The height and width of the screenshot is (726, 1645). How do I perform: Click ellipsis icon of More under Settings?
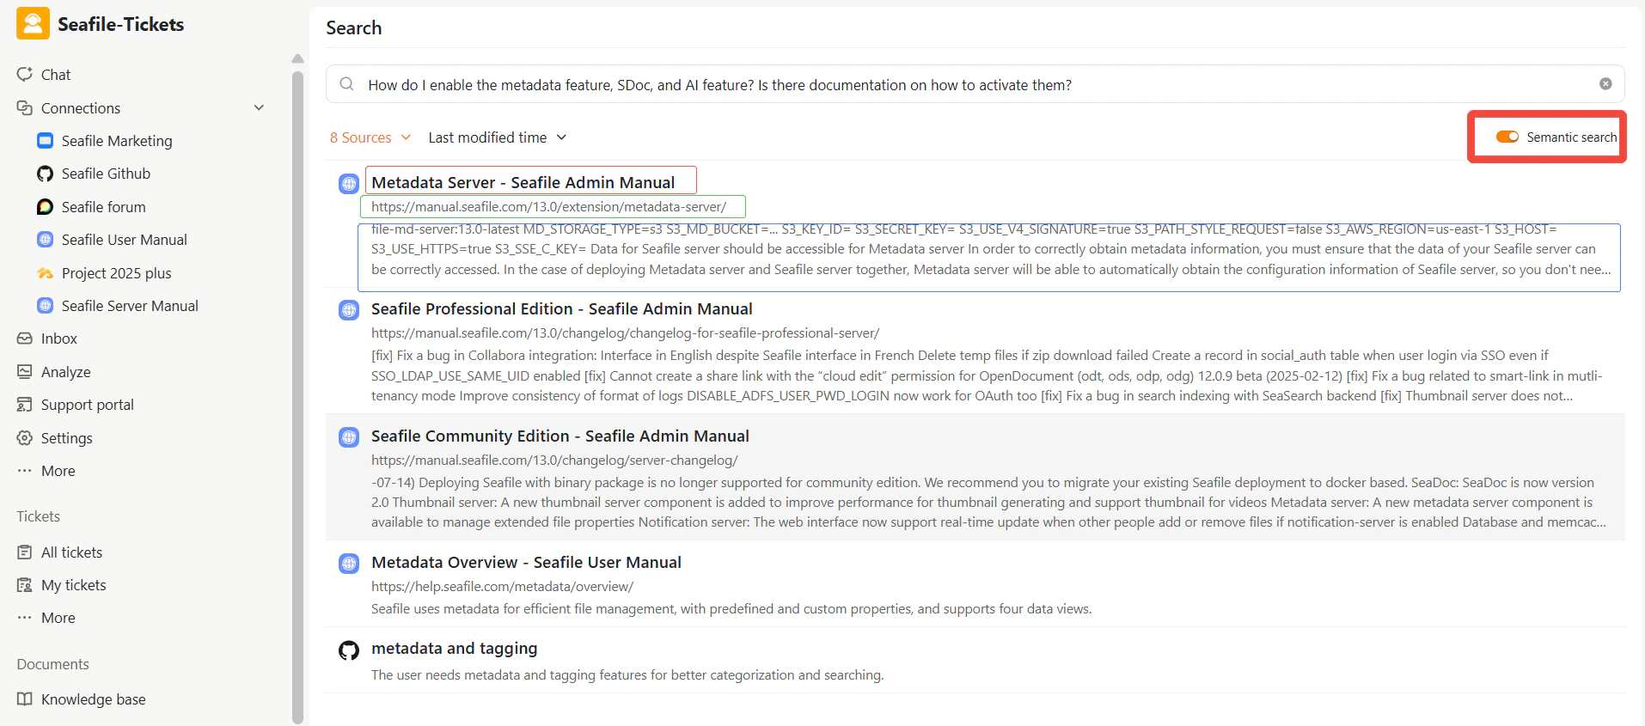25,471
